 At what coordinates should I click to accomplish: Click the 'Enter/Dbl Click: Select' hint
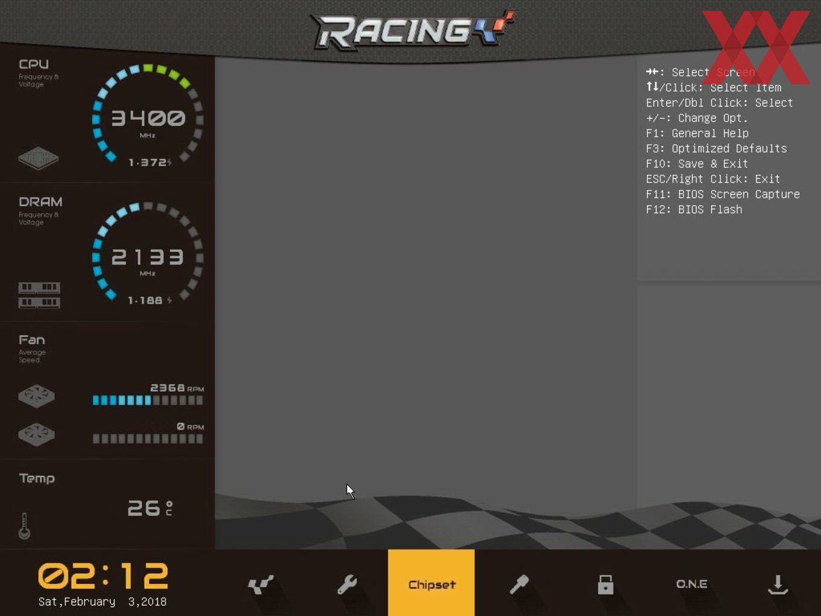coord(720,103)
